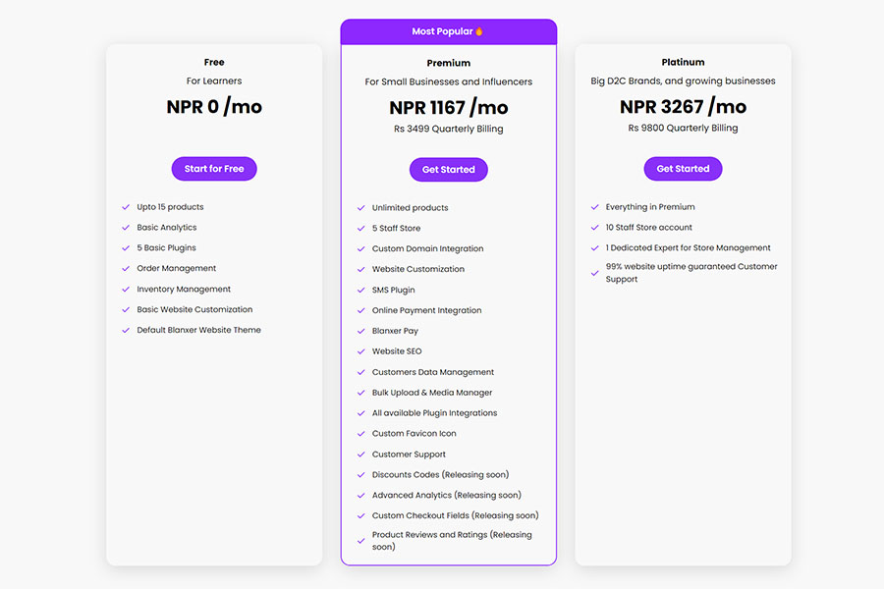This screenshot has height=589, width=884.
Task: Click the checkmark next to Basic Analytics
Action: tap(126, 228)
